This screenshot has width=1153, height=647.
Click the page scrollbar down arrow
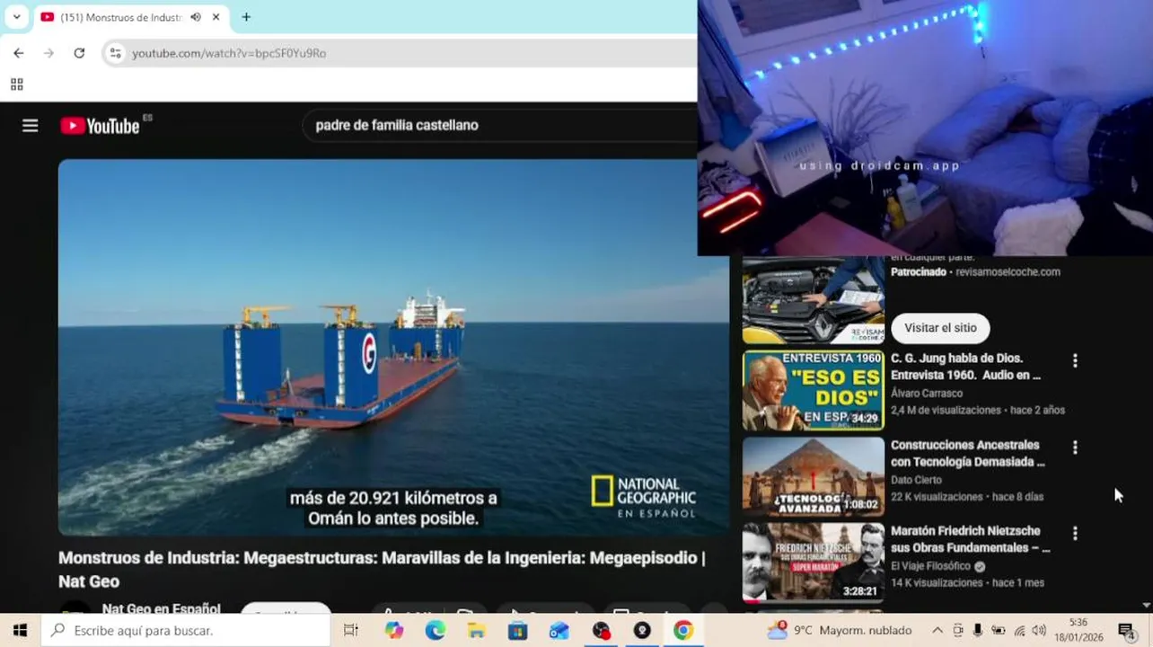coord(1146,607)
